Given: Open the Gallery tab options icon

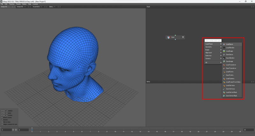Looking at the screenshot, I should (x=58, y=7).
